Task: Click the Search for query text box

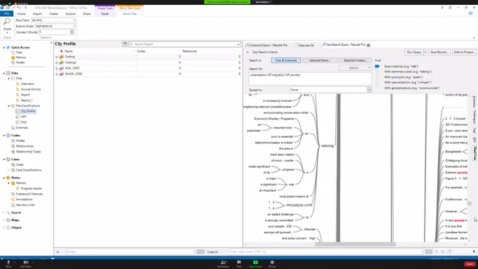Action: tap(310, 79)
